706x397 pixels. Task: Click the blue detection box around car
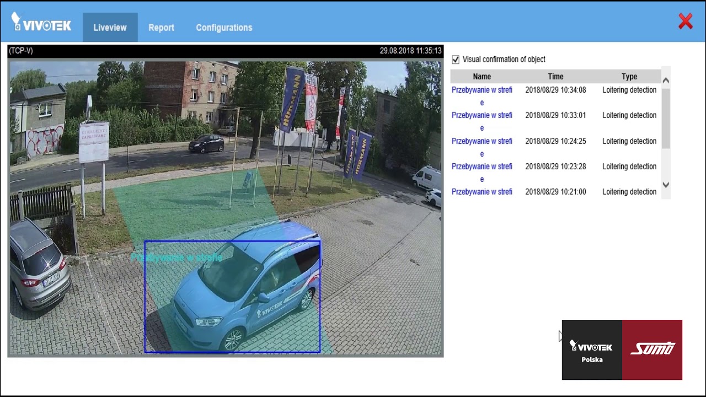(232, 296)
